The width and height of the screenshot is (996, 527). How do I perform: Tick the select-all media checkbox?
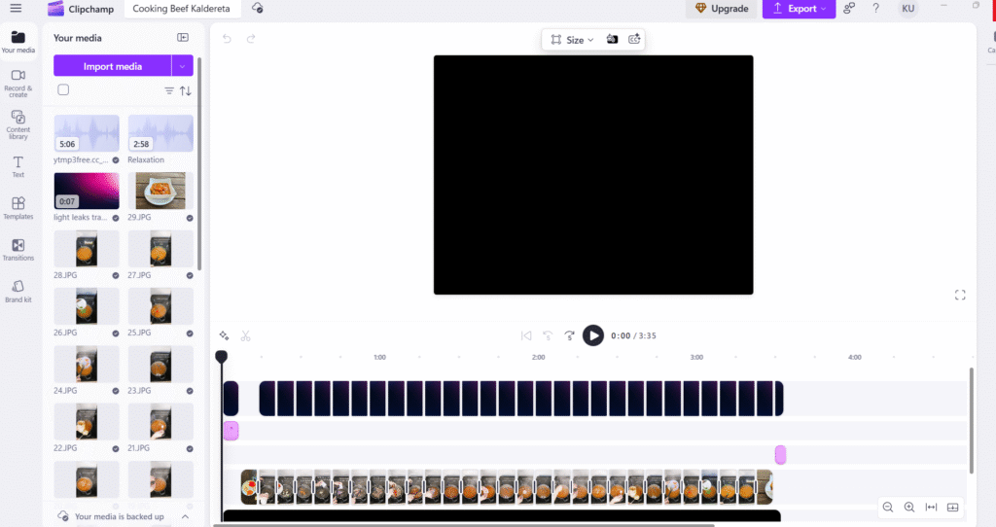(63, 90)
